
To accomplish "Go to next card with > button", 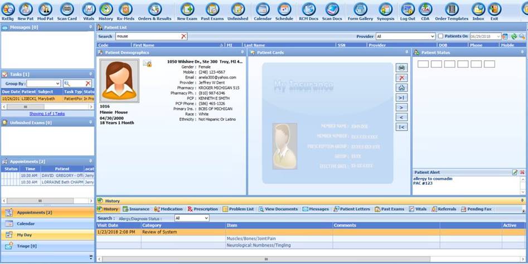I will [401, 107].
